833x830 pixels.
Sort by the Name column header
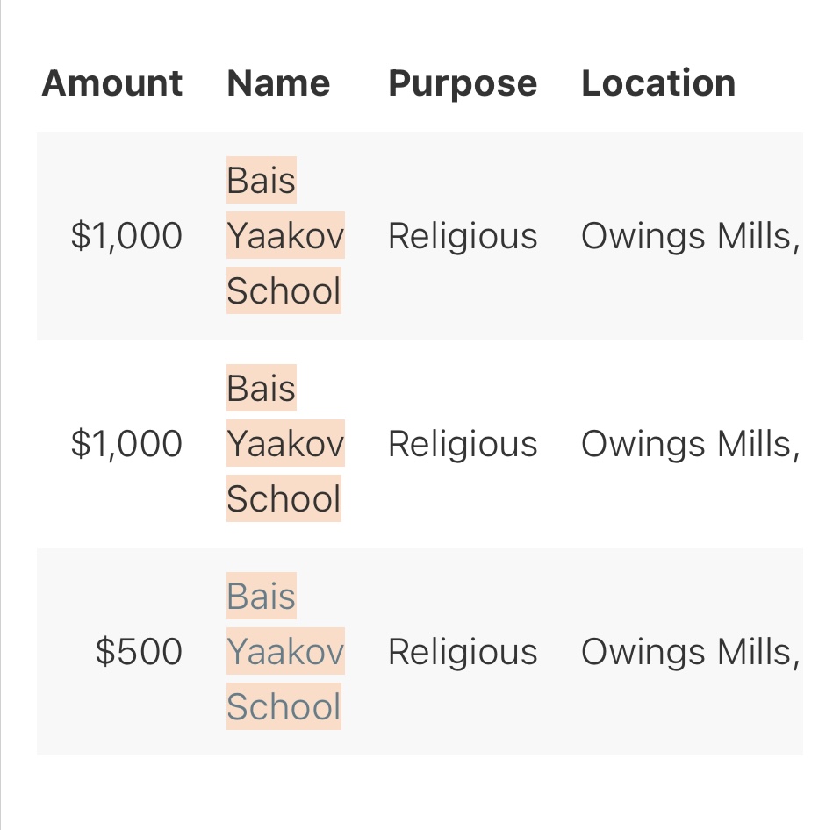278,83
